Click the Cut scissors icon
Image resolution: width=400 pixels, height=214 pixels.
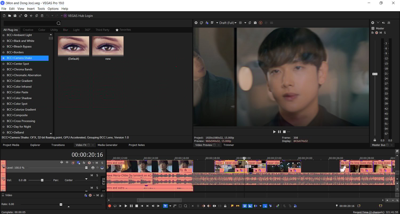[x=31, y=16]
